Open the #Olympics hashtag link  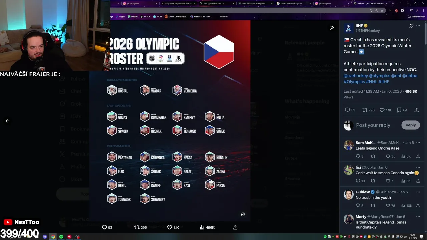354,82
